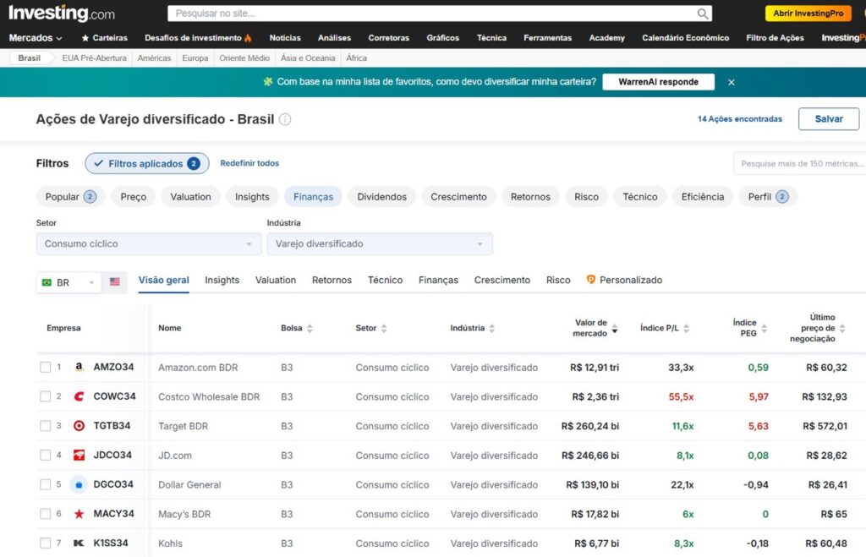
Task: Select the Risco filter chip
Action: pyautogui.click(x=586, y=197)
